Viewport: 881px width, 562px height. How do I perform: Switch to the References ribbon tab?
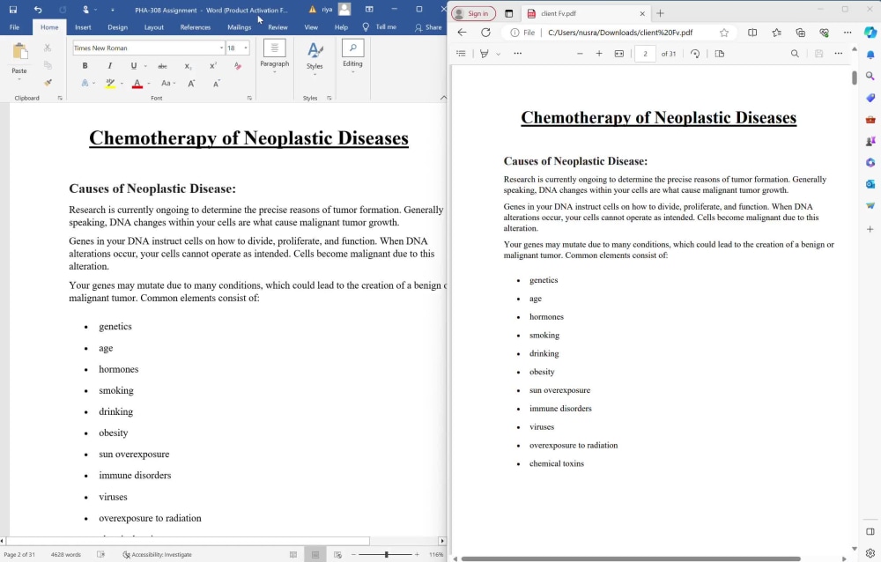[196, 27]
